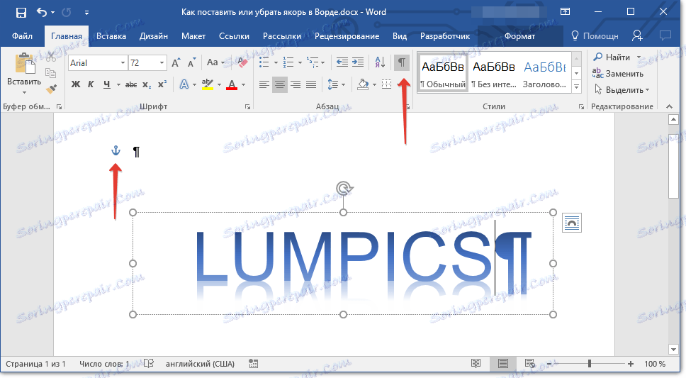Open the undo history dropdown arrow
Screen dimensions: 686x378
[53, 12]
